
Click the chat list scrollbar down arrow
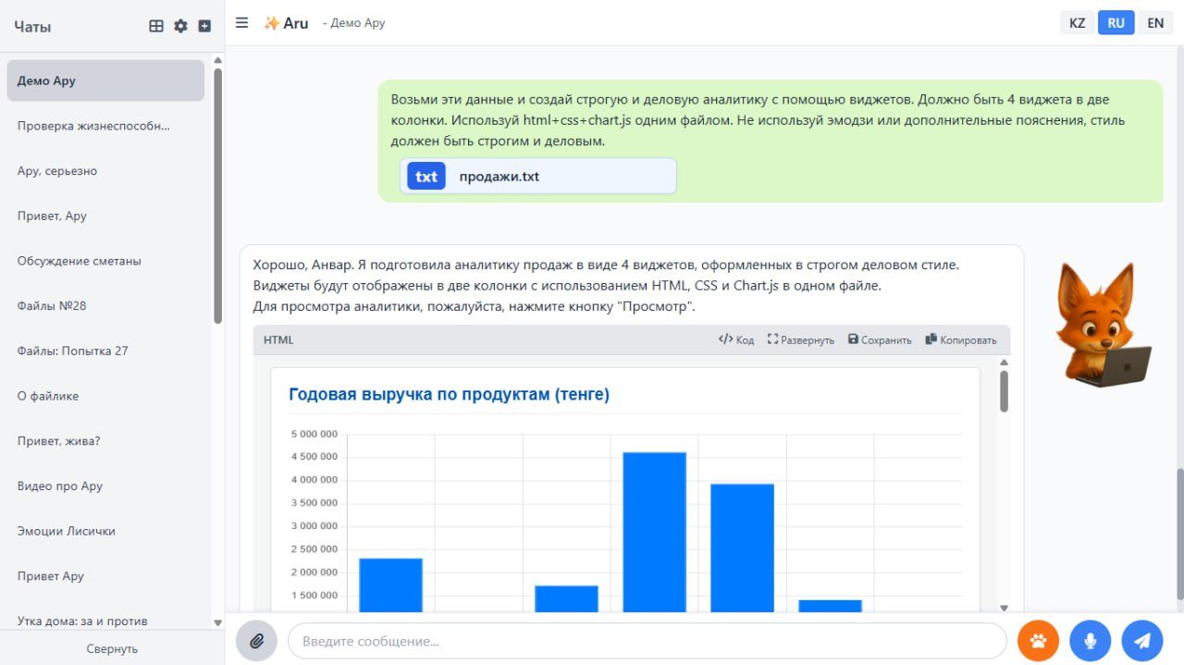pyautogui.click(x=218, y=622)
